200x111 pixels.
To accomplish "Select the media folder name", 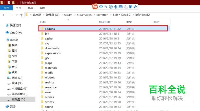I will click(x=49, y=73).
